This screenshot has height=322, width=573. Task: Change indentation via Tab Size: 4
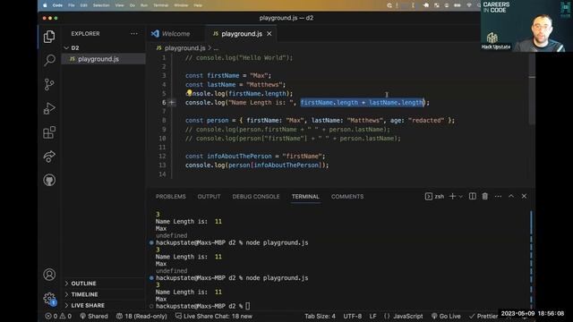(321, 316)
